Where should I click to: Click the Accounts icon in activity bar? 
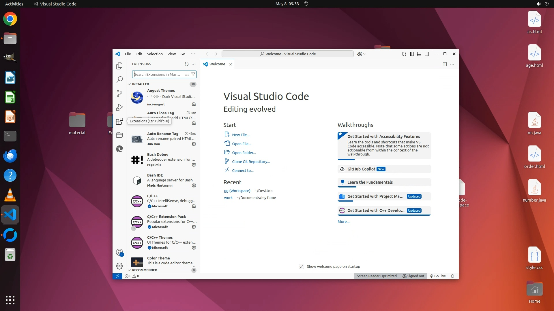click(x=119, y=253)
